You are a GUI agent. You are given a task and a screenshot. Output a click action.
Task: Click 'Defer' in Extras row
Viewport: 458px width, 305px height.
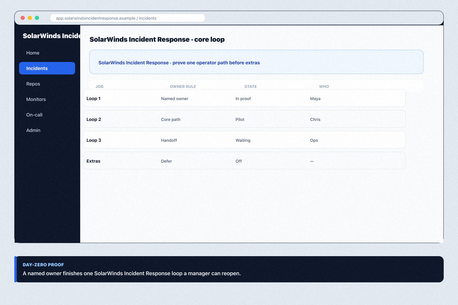click(166, 161)
